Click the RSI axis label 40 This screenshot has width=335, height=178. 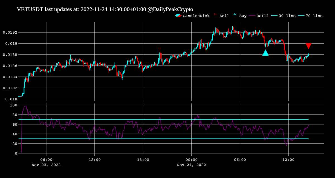pos(14,134)
